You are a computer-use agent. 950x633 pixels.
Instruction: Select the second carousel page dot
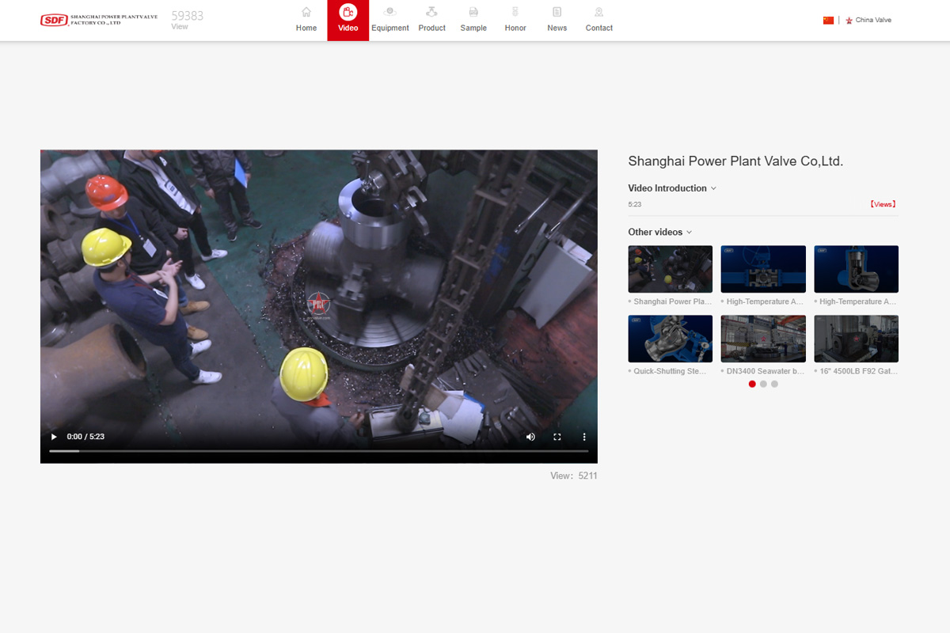[763, 384]
